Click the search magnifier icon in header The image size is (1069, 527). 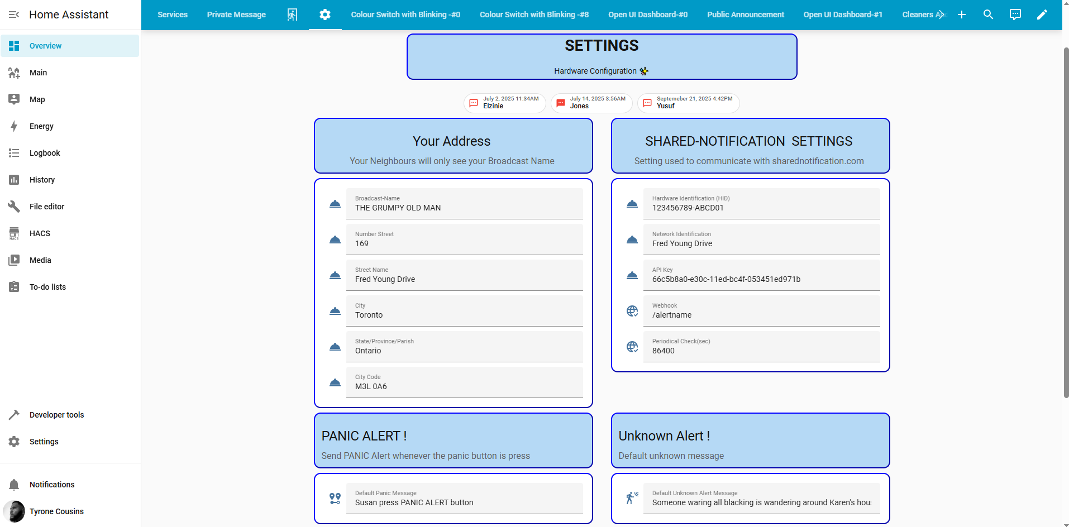point(988,15)
